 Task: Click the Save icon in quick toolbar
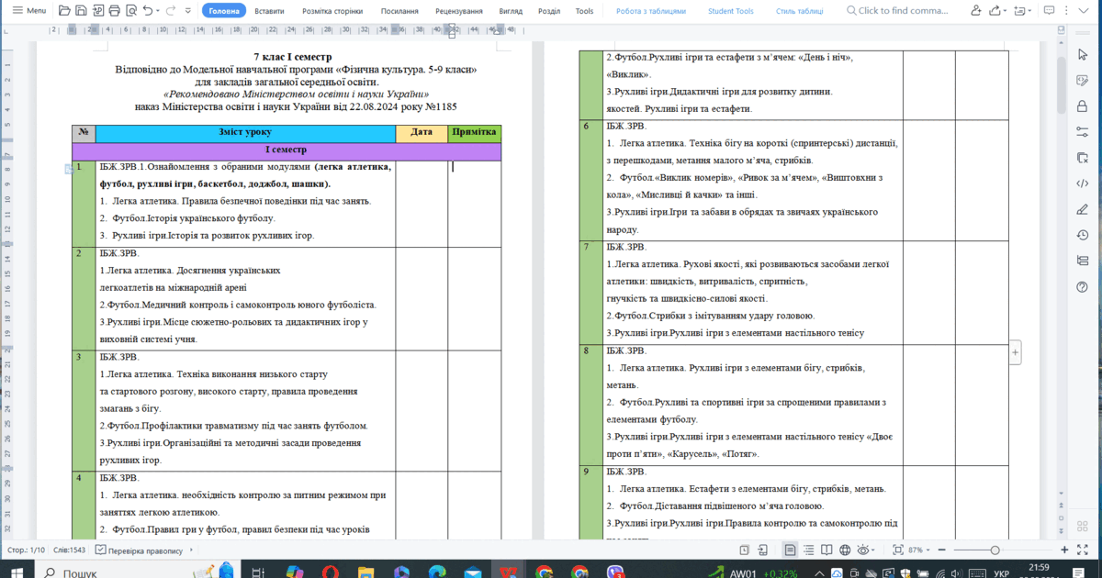click(x=83, y=11)
